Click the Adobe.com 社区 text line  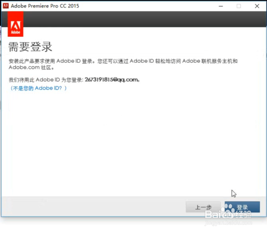[x=31, y=67]
